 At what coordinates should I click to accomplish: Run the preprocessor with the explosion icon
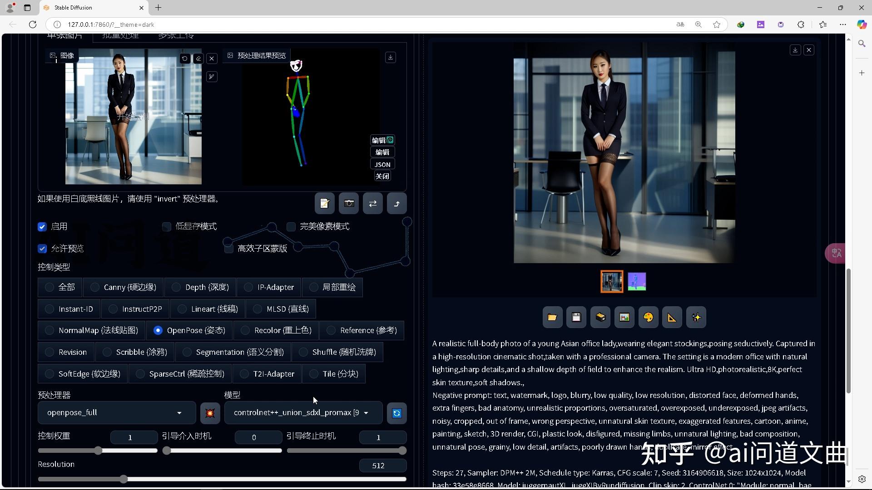coord(210,413)
